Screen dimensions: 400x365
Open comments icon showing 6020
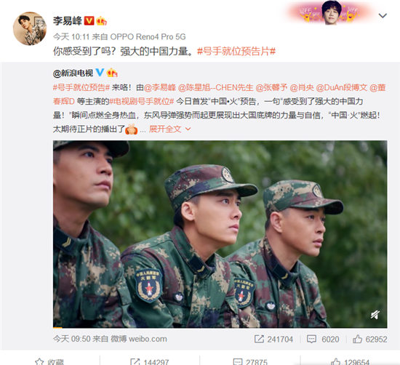click(x=311, y=340)
